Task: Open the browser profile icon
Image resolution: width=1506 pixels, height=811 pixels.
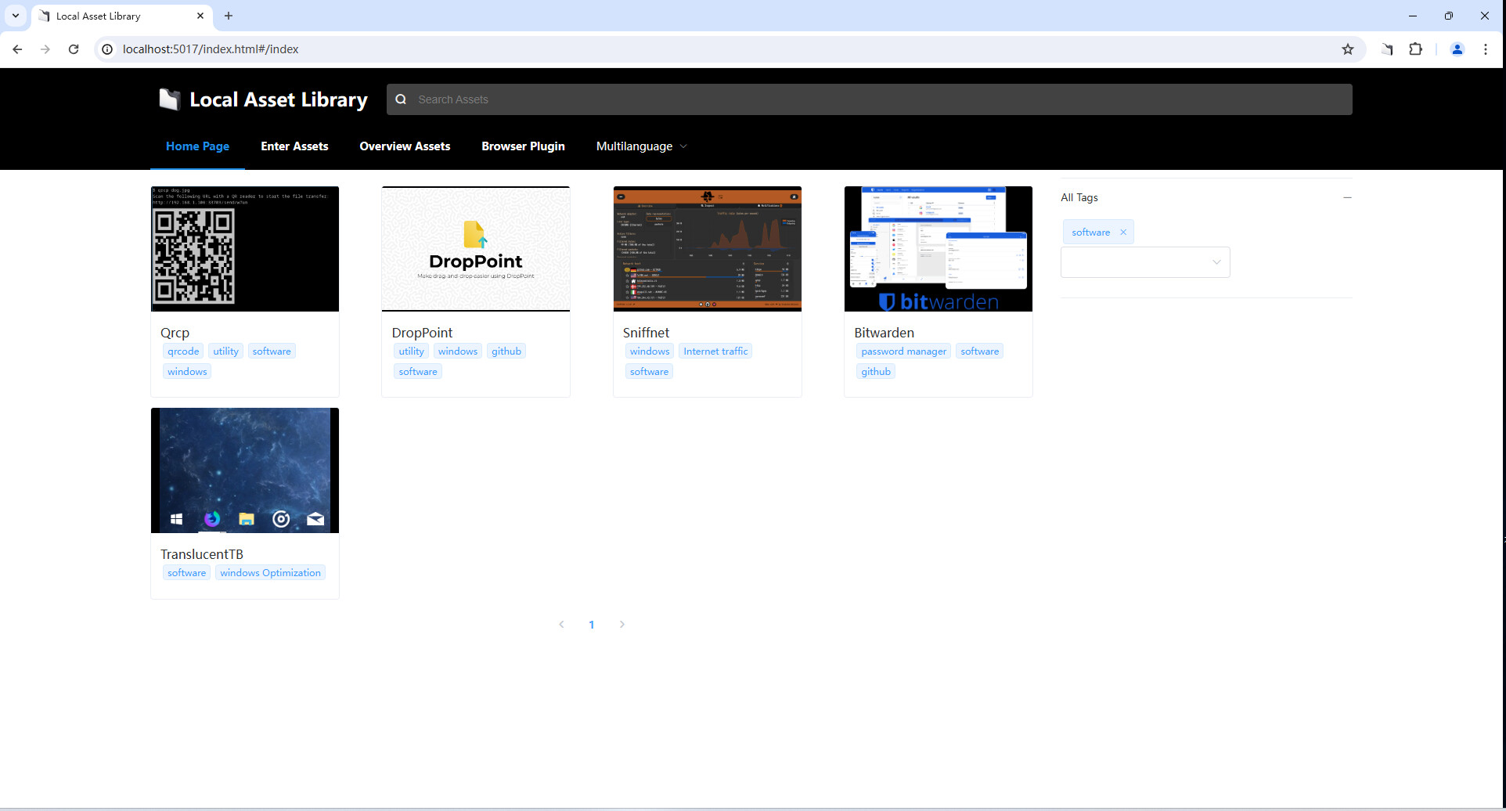Action: point(1457,49)
